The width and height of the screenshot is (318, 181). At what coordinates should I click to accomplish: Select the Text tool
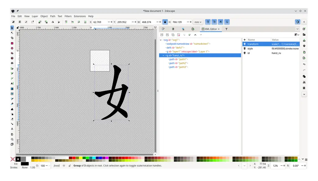tap(12, 83)
